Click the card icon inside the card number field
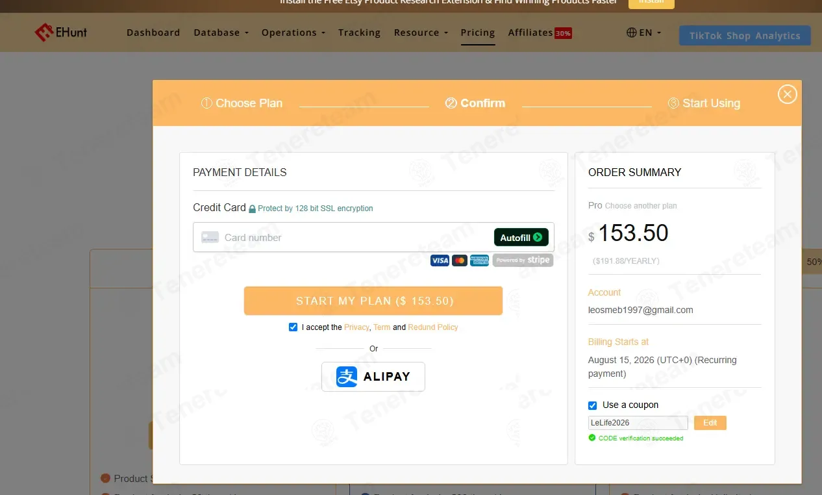 pyautogui.click(x=210, y=237)
